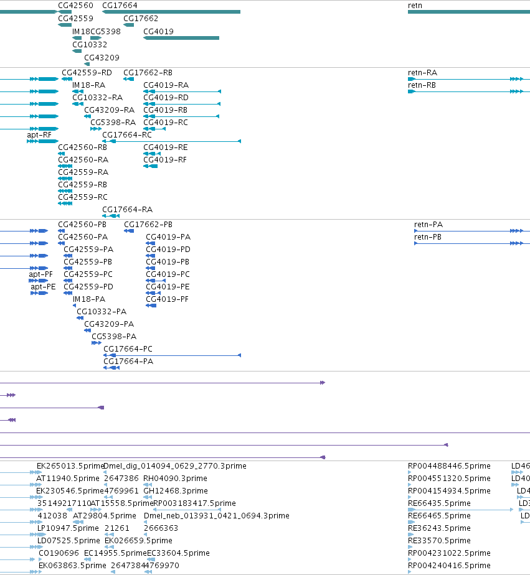
Task: Select transcript CG4019-RC
Action: click(166, 123)
